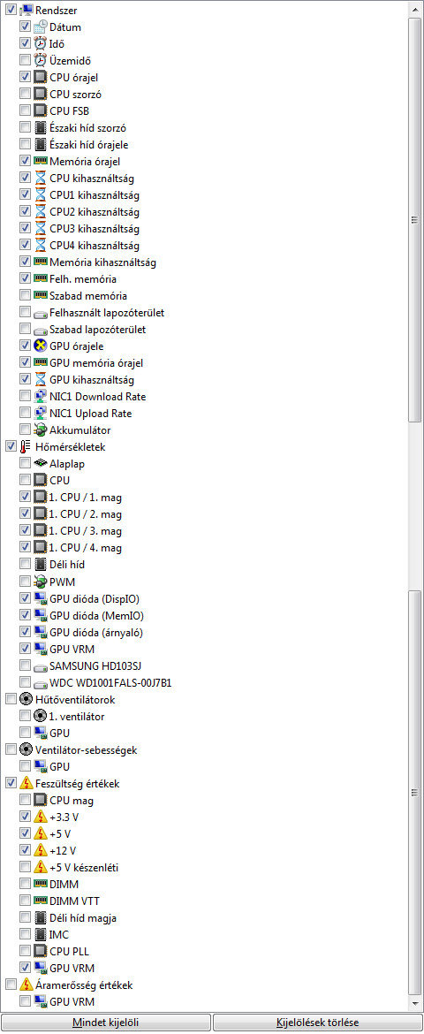Click the RAM icon beside Memória órajel
Viewport: 424px width, 1034px height.
coord(41,161)
